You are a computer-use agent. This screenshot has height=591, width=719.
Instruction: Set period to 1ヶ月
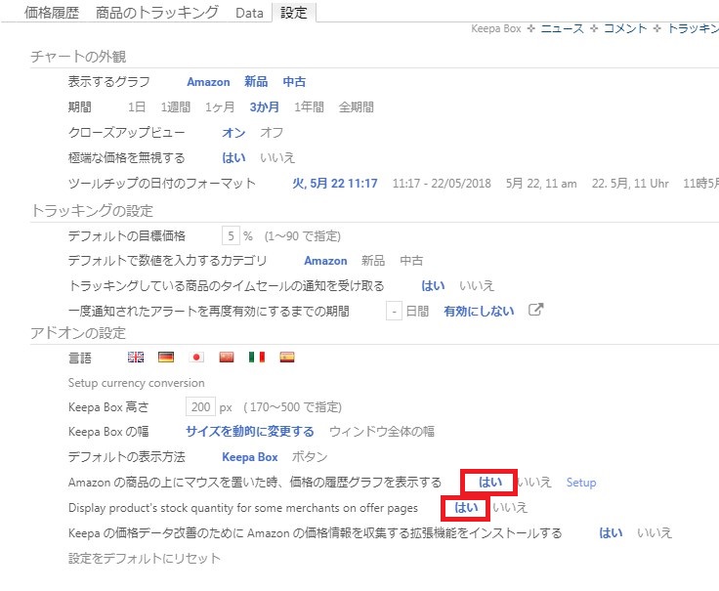220,107
